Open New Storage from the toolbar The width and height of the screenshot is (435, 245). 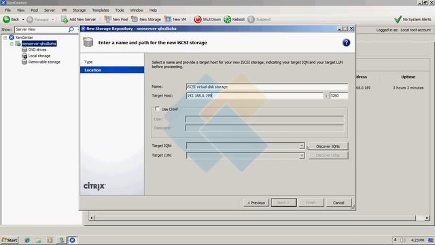coord(146,20)
